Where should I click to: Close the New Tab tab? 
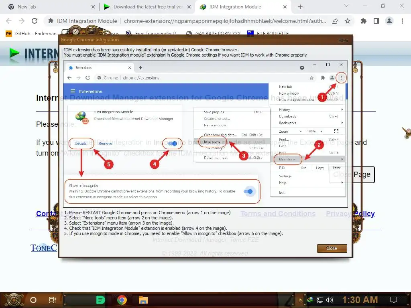click(93, 7)
